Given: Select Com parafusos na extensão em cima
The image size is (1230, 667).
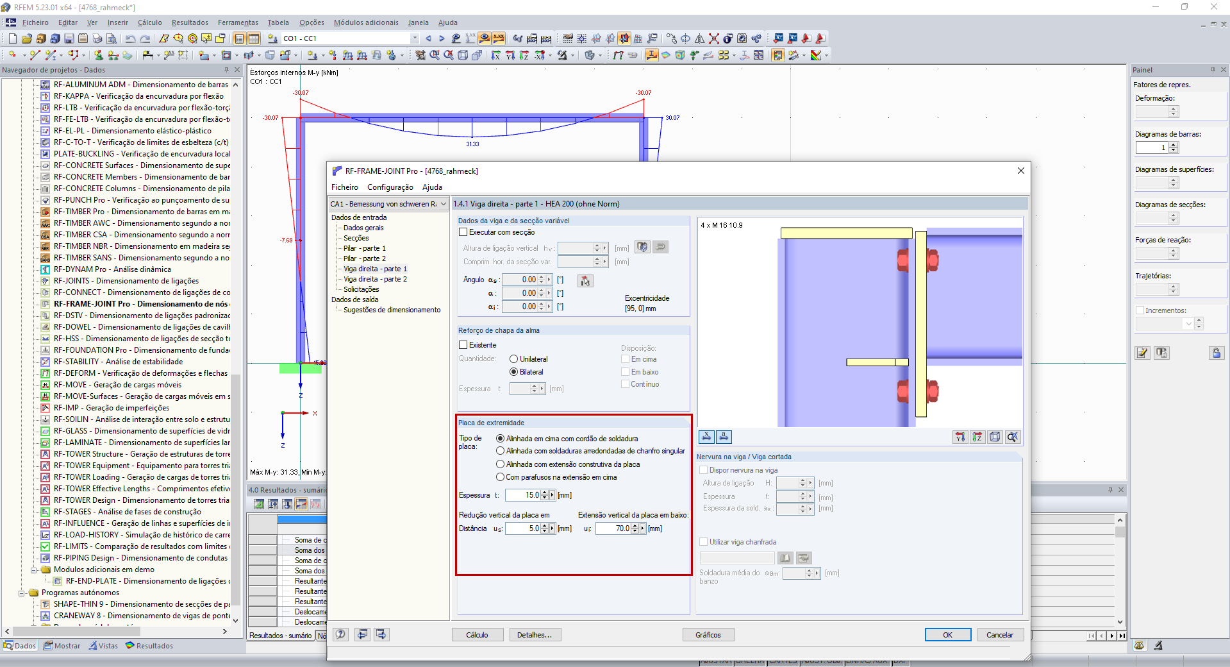Looking at the screenshot, I should pyautogui.click(x=501, y=477).
